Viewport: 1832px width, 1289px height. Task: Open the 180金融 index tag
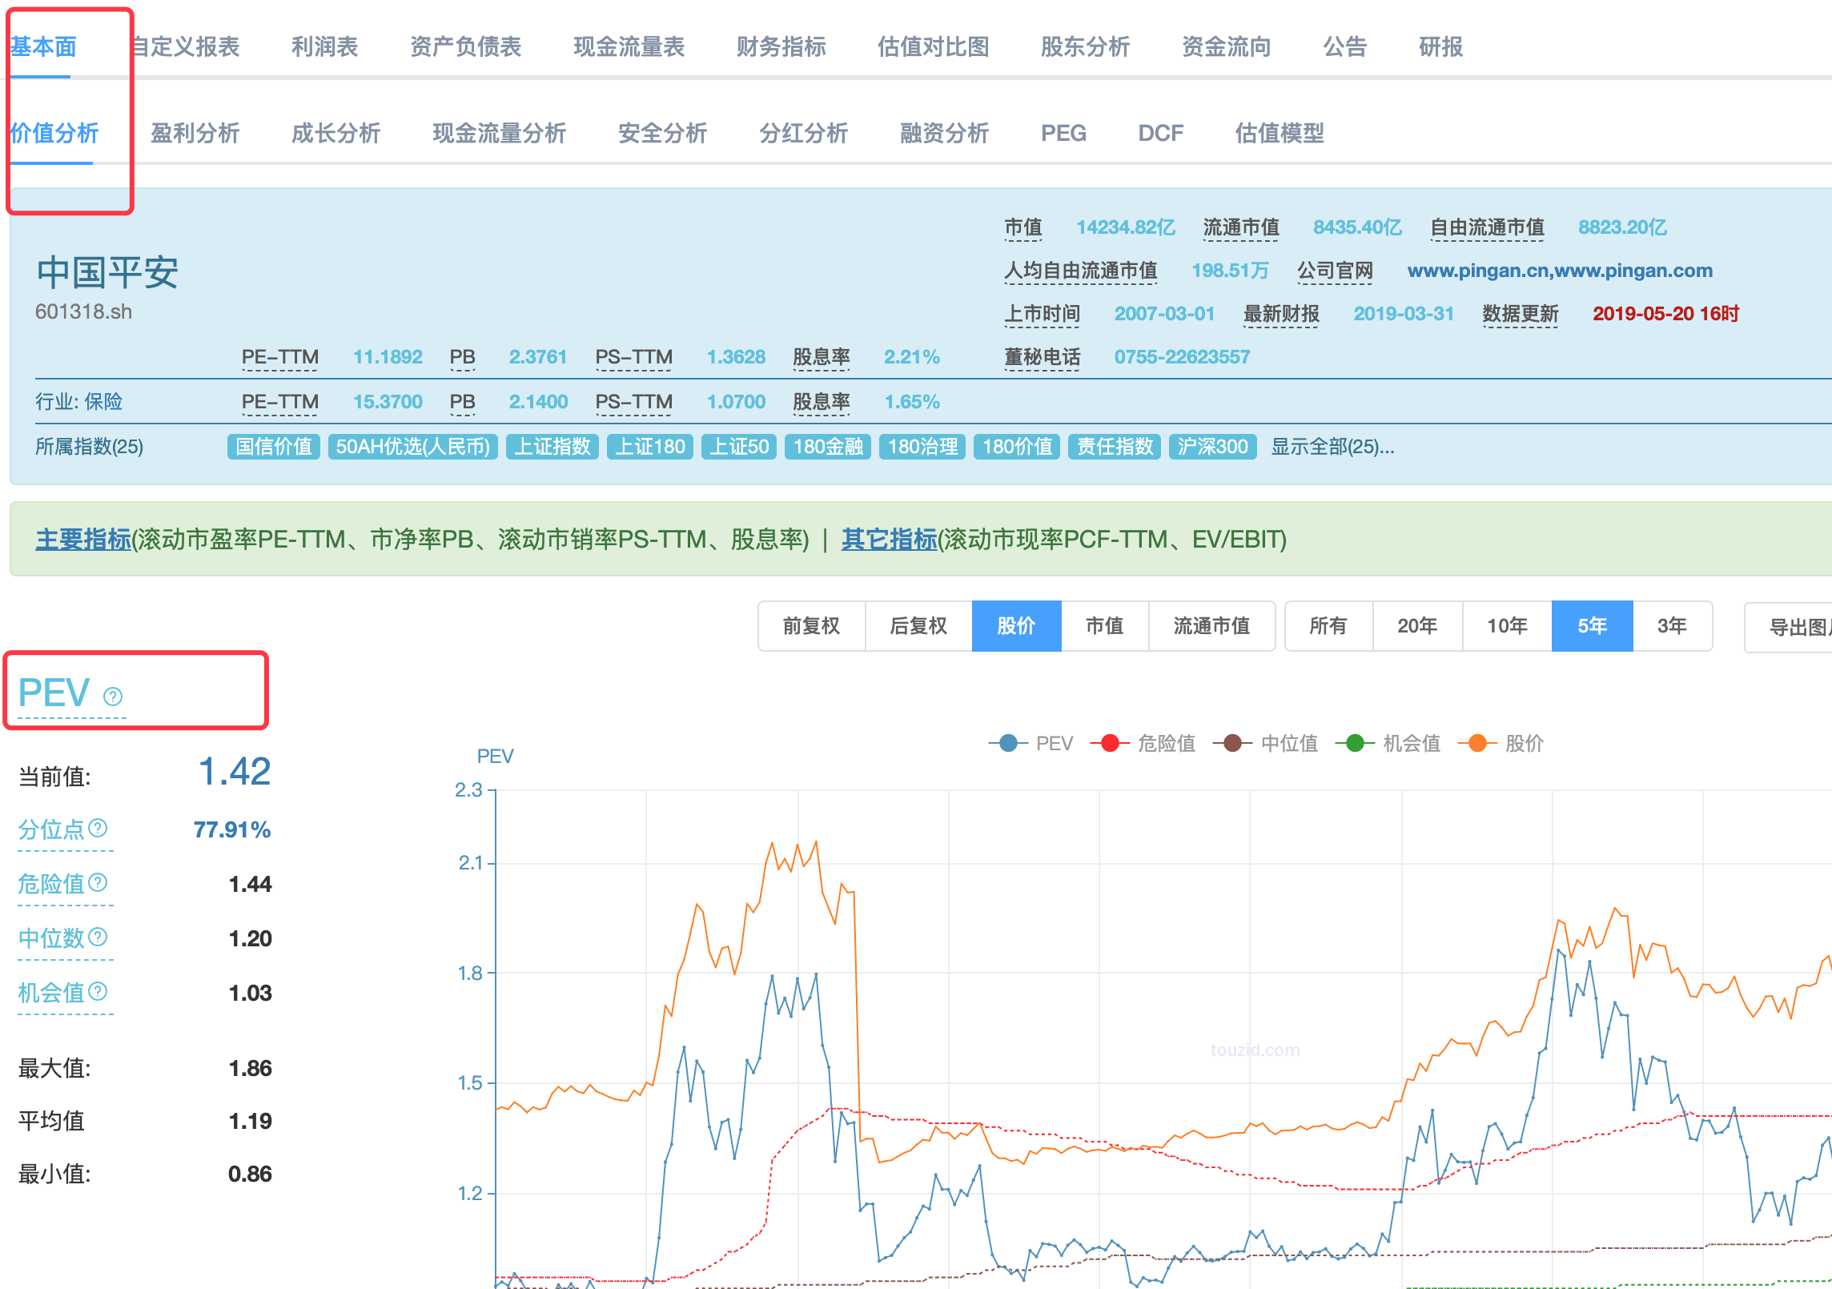coord(828,447)
